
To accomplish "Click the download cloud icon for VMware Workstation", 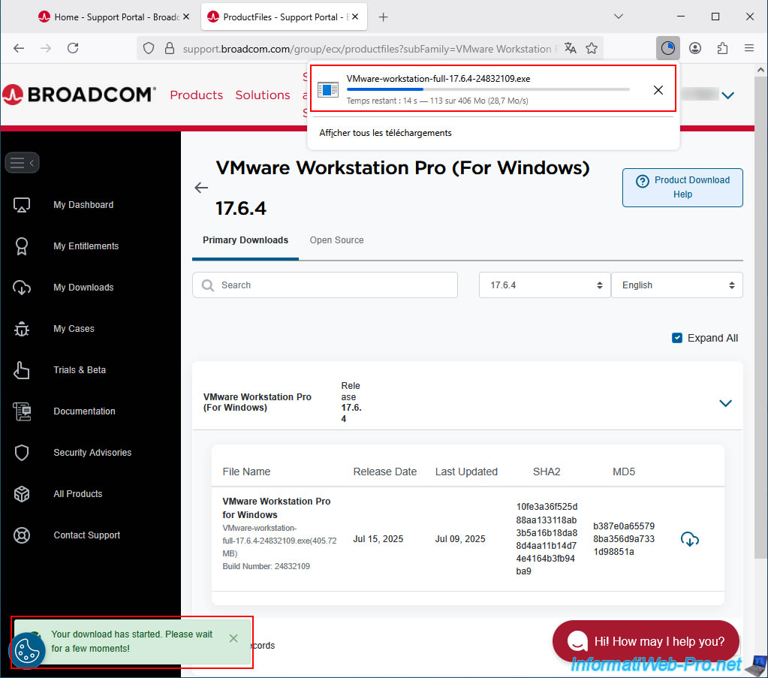I will [x=689, y=539].
